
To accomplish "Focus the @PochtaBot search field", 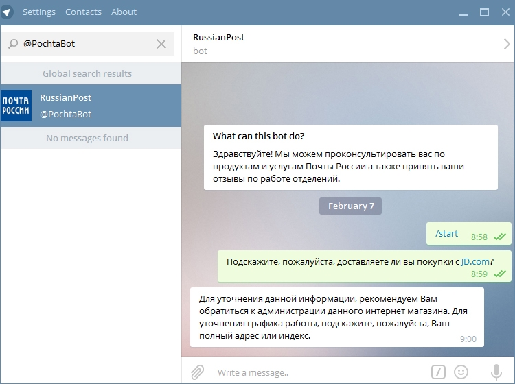I will coord(87,44).
